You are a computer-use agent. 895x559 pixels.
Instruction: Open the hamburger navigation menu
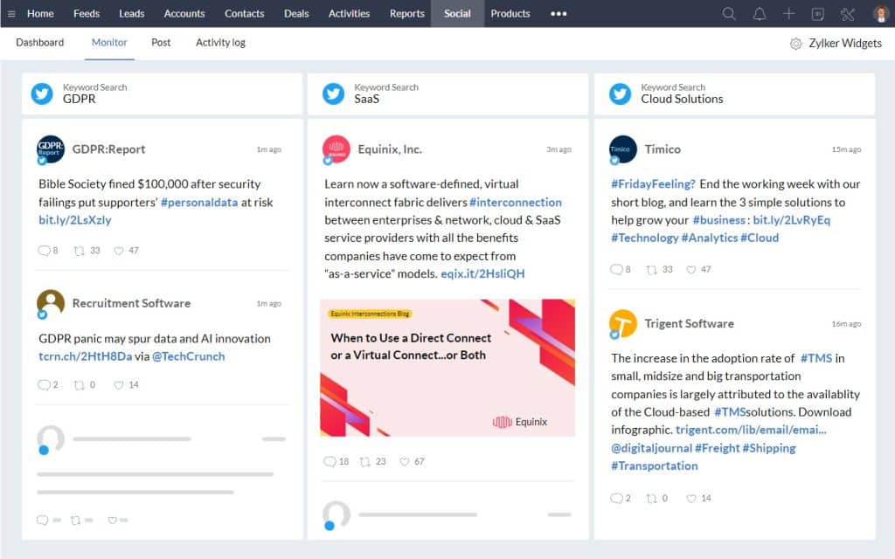coord(11,13)
